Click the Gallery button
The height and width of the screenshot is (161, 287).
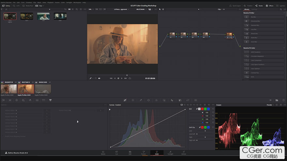pyautogui.click(x=6, y=6)
